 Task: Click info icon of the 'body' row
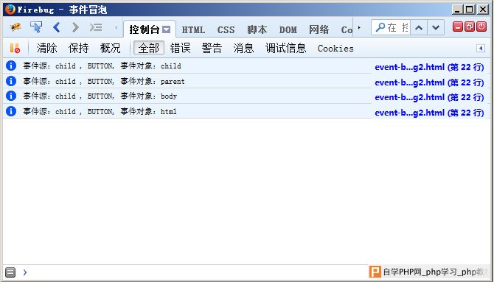tap(11, 96)
